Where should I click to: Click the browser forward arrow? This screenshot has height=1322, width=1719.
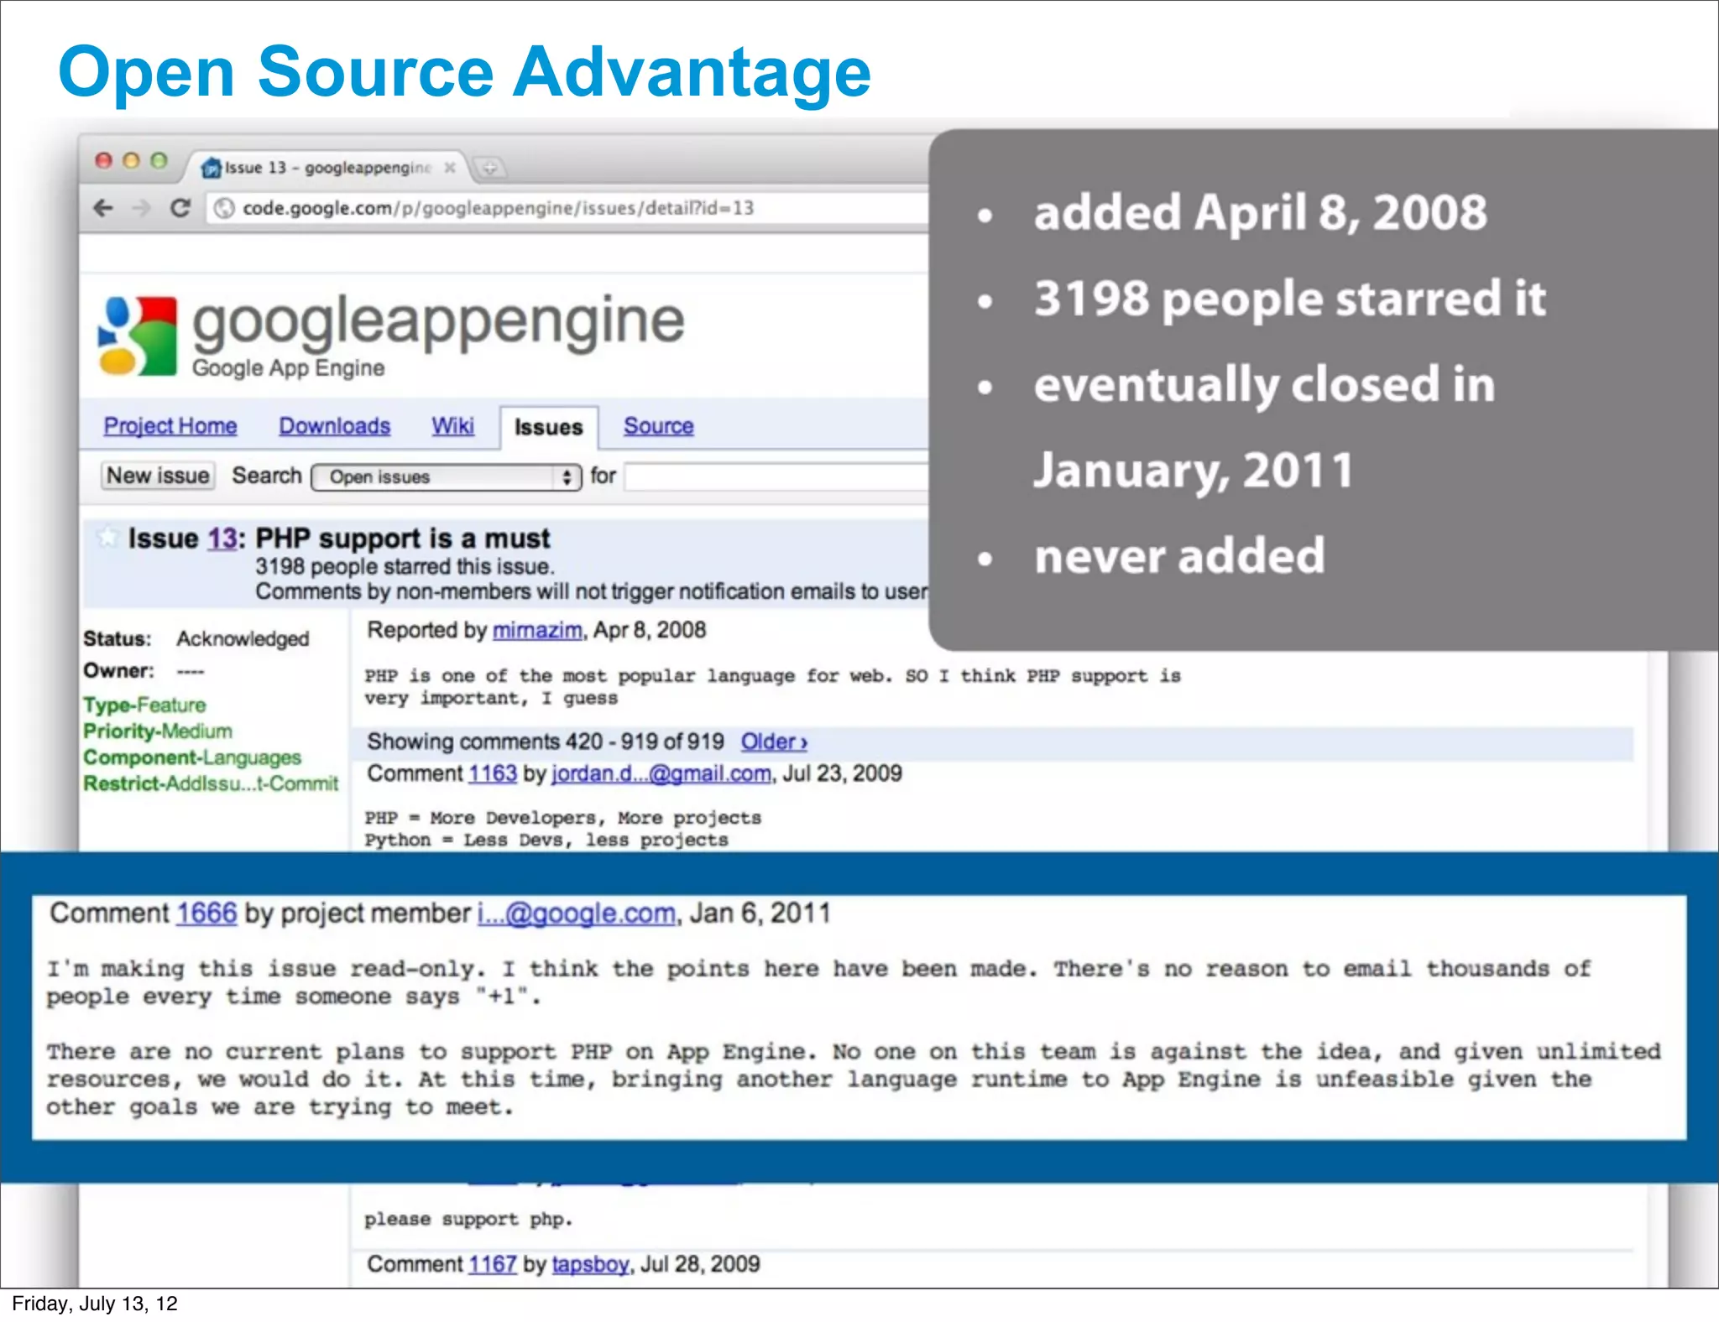pos(142,207)
